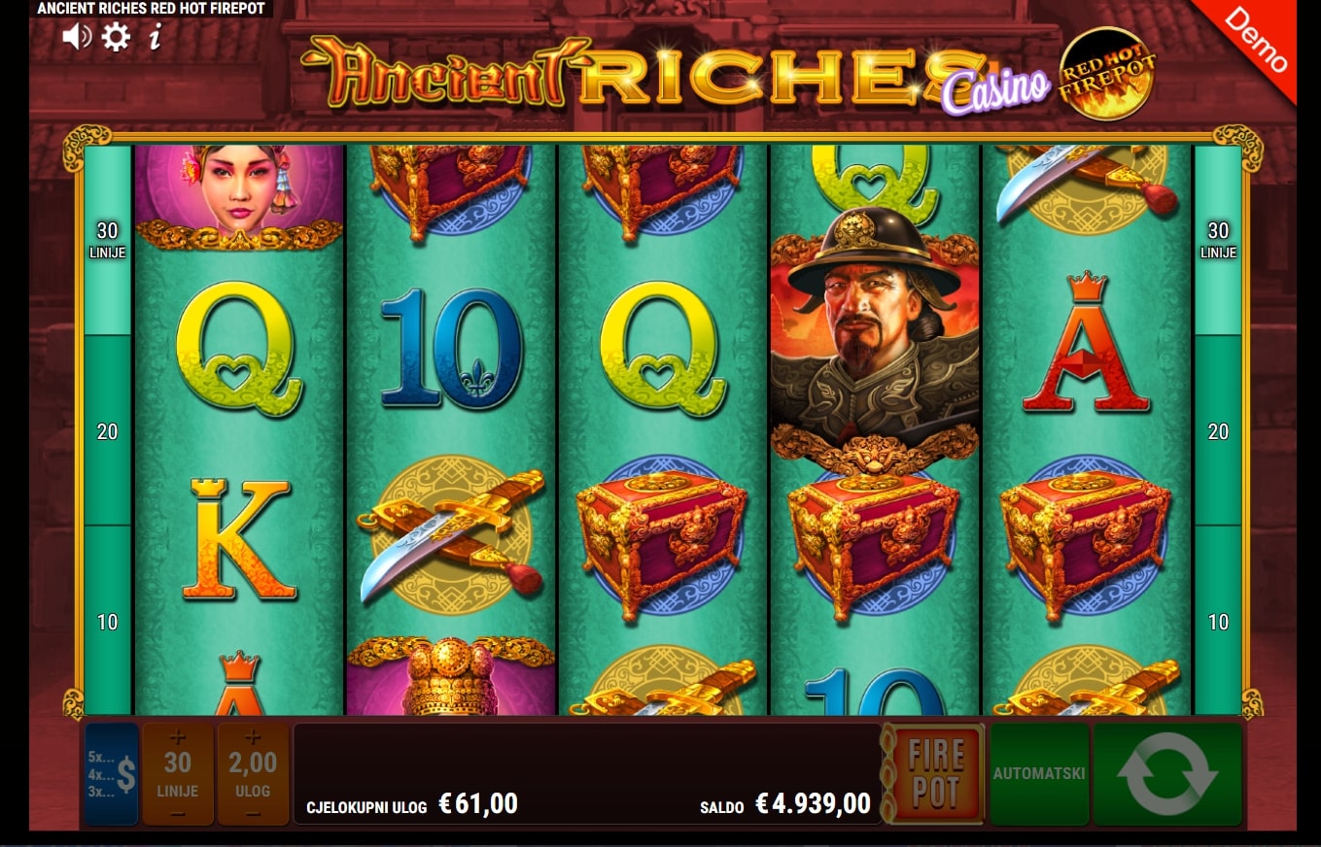Spin the reels with circular arrows
The image size is (1321, 847).
click(1167, 774)
